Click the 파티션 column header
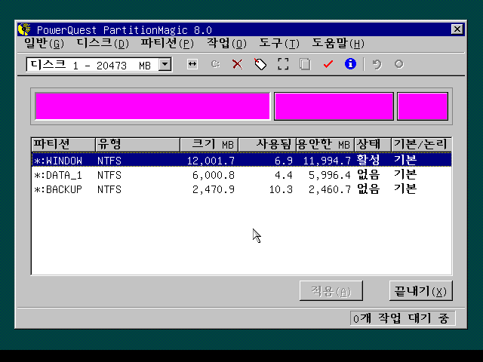 point(63,144)
